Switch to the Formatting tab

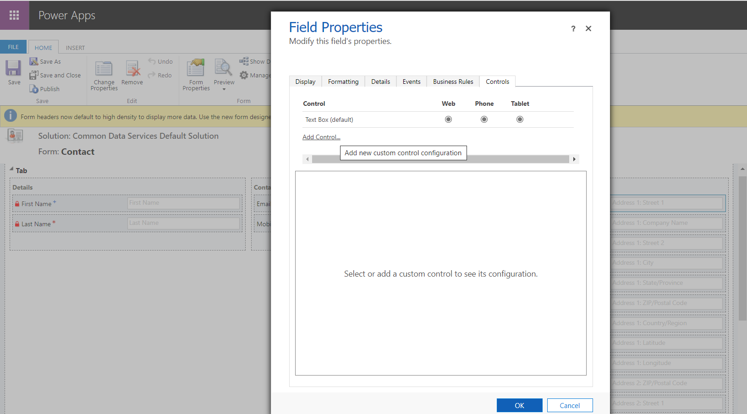343,82
